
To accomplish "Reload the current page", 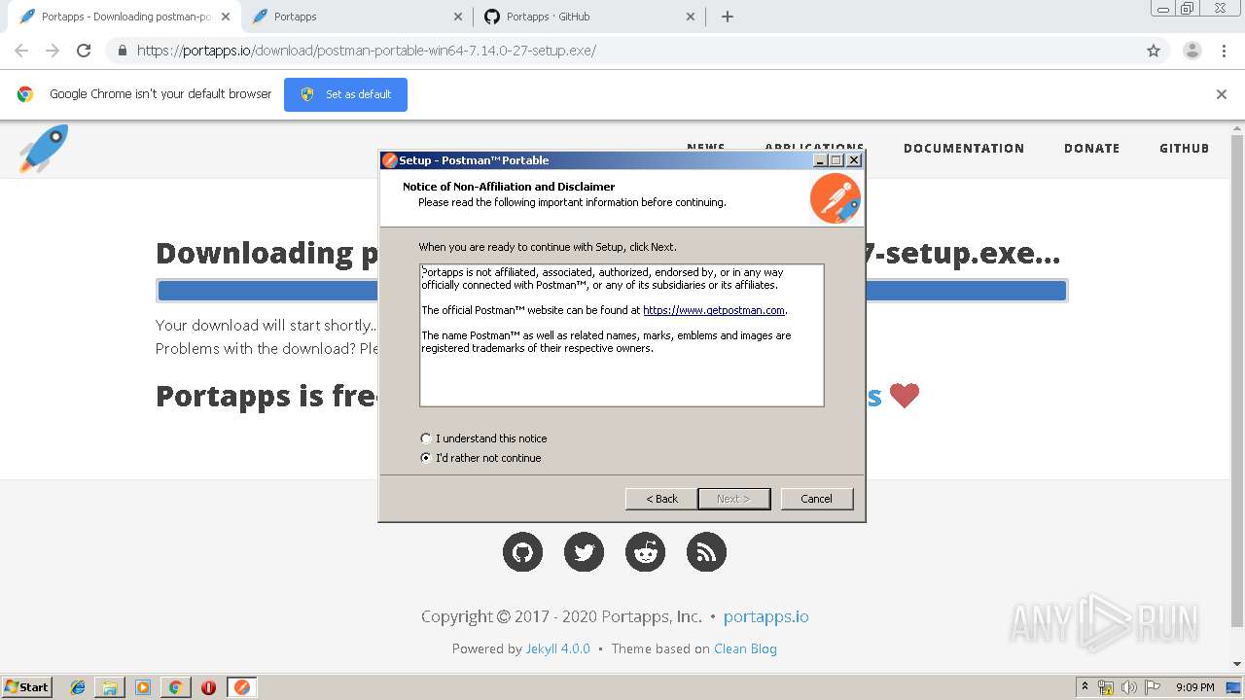I will click(84, 51).
